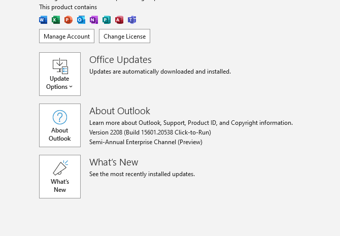Image resolution: width=340 pixels, height=236 pixels.
Task: Select the purple OneNote icon
Action: (94, 20)
